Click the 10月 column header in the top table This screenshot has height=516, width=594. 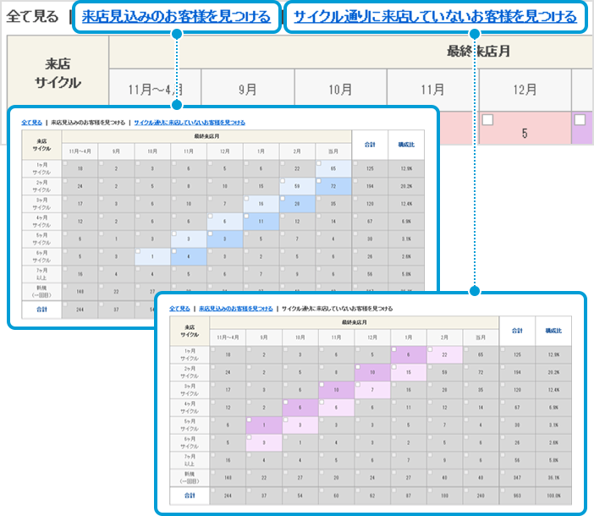(x=339, y=87)
